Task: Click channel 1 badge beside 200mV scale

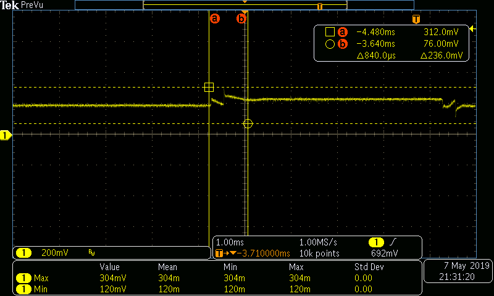Action: click(x=23, y=253)
